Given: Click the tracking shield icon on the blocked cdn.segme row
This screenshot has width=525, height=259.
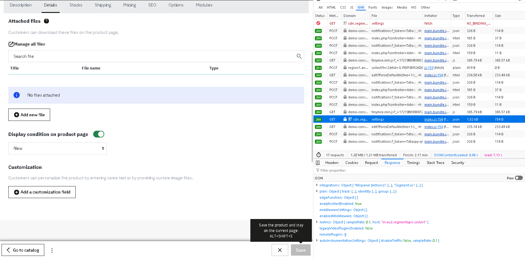Looking at the screenshot, I should tap(345, 23).
